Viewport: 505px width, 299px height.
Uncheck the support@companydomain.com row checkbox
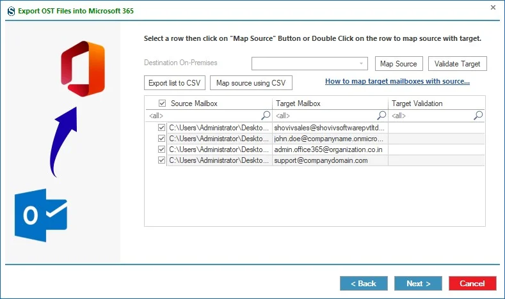click(161, 160)
